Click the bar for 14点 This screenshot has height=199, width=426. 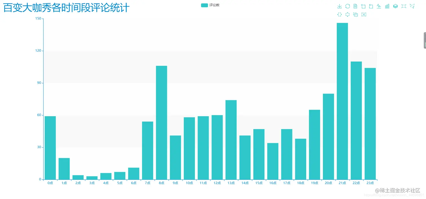[245, 157]
